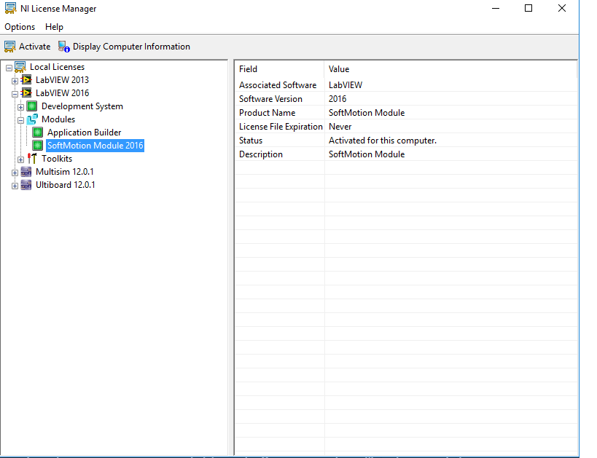The height and width of the screenshot is (458, 597).
Task: Click the Display Computer Information icon
Action: tap(64, 47)
